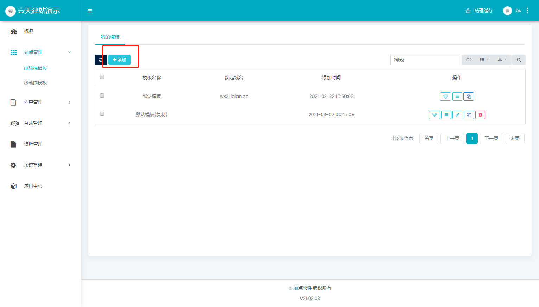Click the red trash icon for 默认模板(复制)
The image size is (539, 307).
[x=480, y=115]
